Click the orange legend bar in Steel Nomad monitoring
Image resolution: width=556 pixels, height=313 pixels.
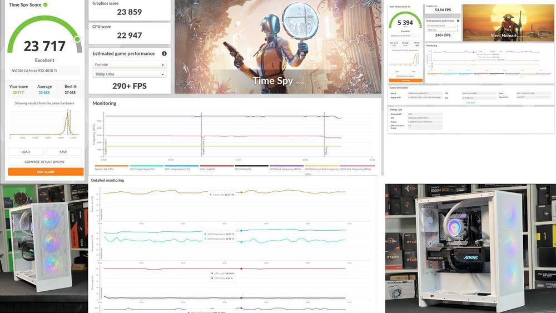435,73
